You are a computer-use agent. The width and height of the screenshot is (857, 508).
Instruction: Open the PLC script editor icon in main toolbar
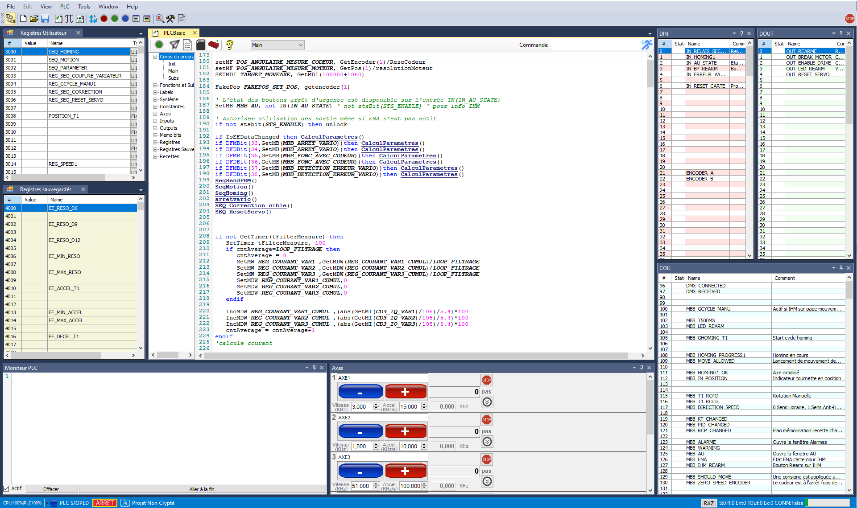pos(58,19)
